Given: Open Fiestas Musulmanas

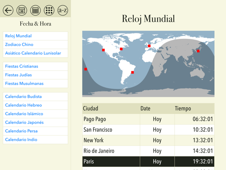Looking at the screenshot, I should [35, 84].
